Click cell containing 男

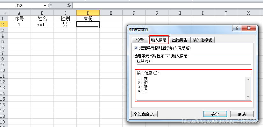[x=65, y=25]
